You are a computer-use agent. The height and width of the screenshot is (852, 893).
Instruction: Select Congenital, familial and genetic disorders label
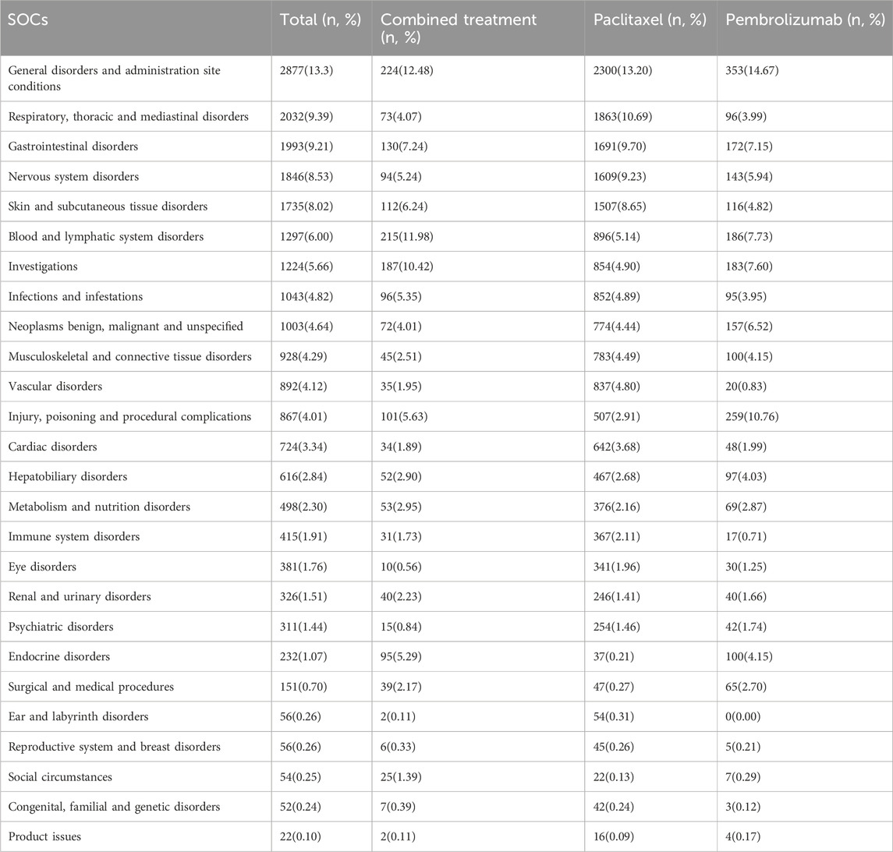click(x=114, y=807)
